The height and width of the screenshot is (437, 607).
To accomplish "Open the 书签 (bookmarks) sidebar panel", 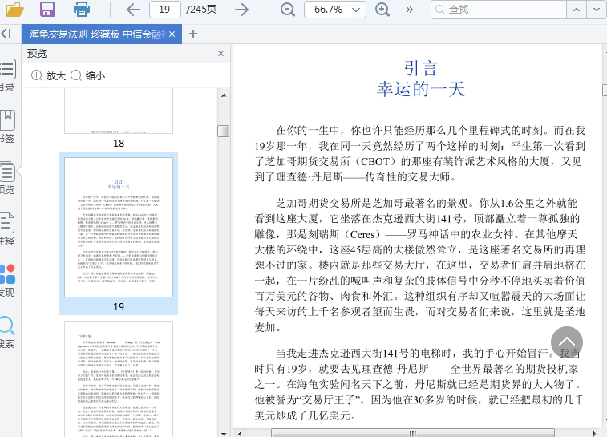I will (6, 126).
